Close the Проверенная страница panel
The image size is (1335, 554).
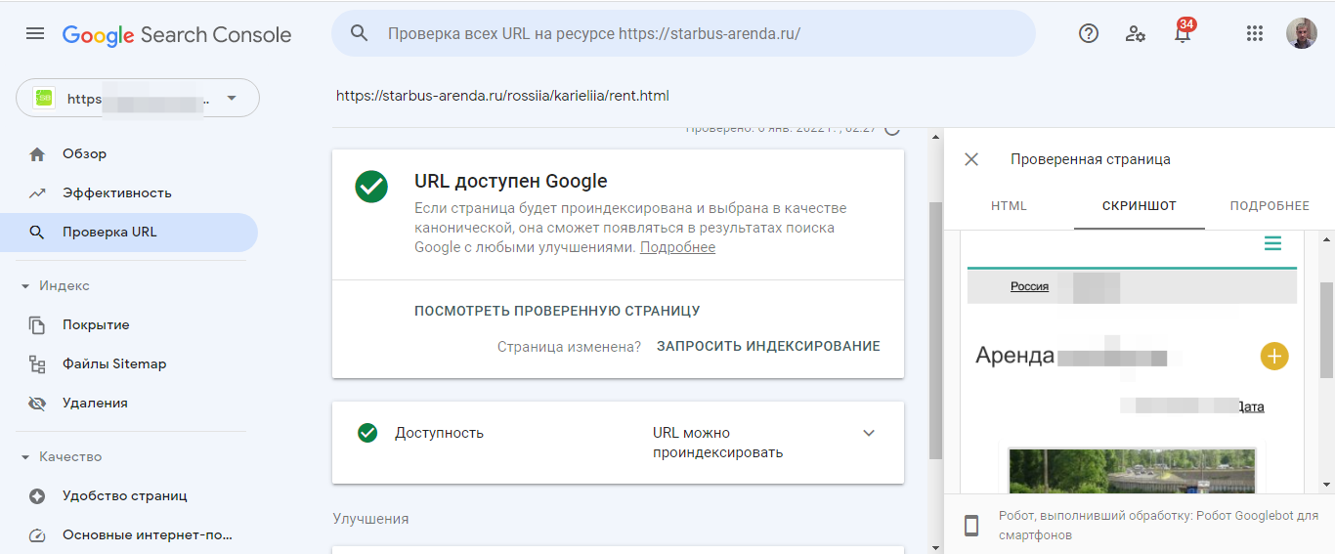tap(971, 159)
